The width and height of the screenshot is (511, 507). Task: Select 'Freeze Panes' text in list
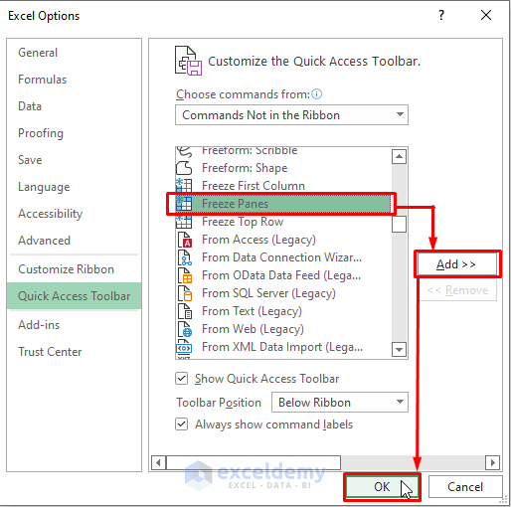[235, 204]
